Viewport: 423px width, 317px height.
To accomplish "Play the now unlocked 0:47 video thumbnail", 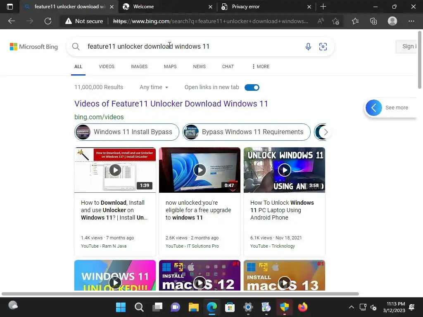I will tap(200, 170).
